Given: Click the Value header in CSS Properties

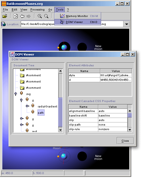Looking at the screenshot, I should pyautogui.click(x=113, y=107).
